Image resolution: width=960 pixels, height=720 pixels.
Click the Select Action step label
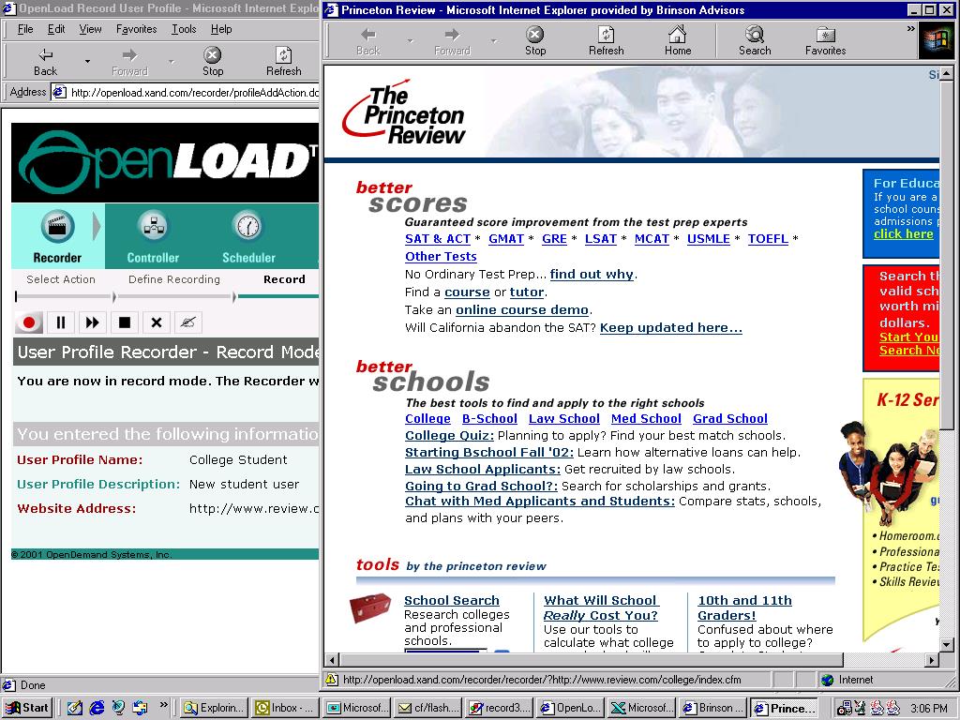tap(61, 279)
